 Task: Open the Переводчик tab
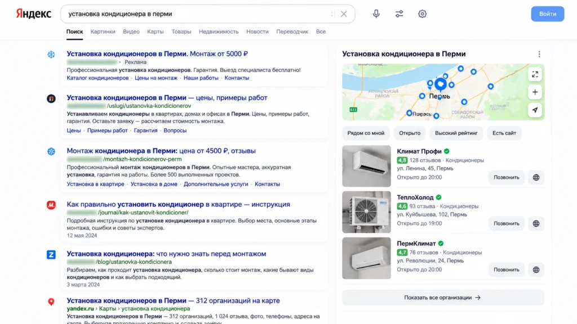292,31
